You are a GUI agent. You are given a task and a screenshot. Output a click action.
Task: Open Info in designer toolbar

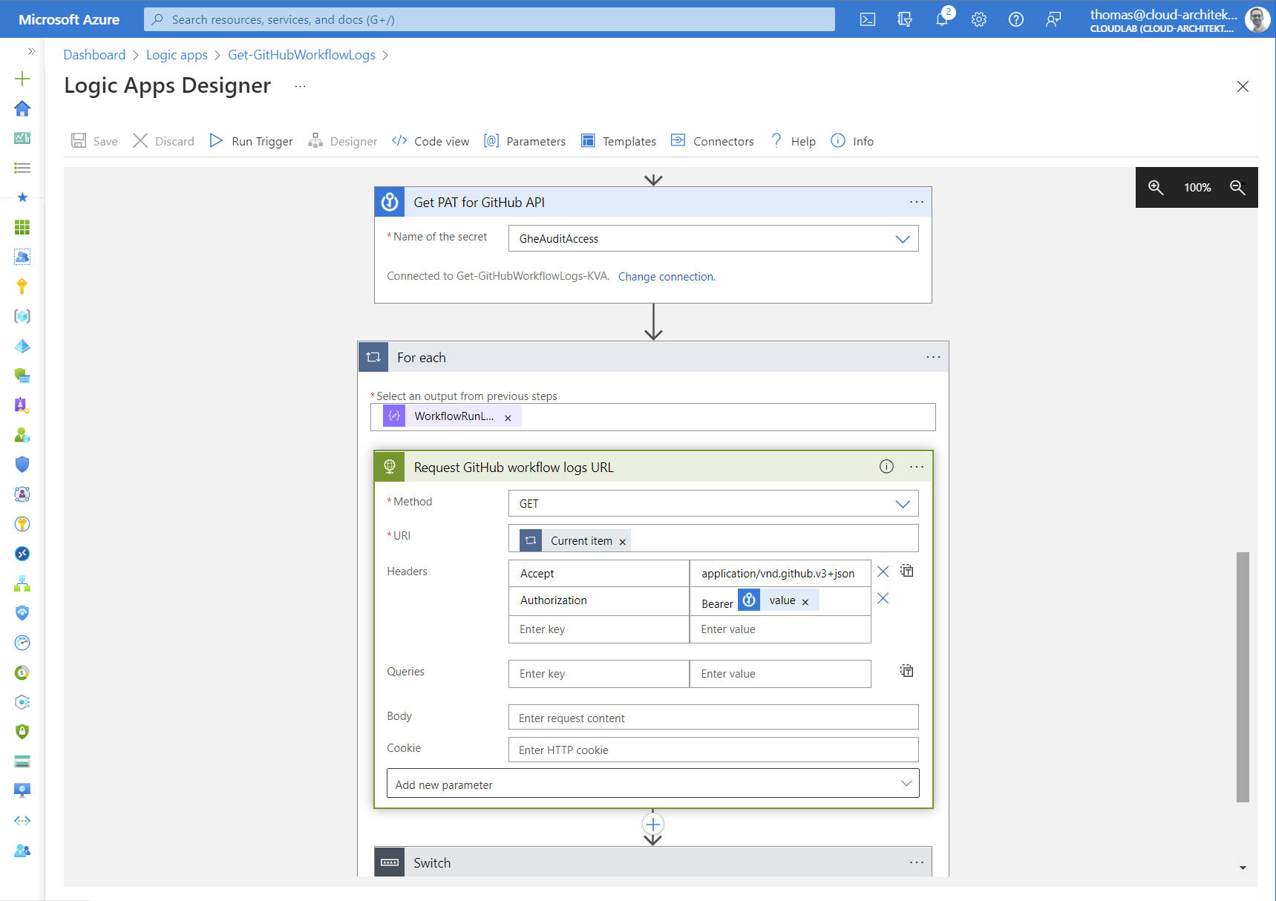point(851,141)
